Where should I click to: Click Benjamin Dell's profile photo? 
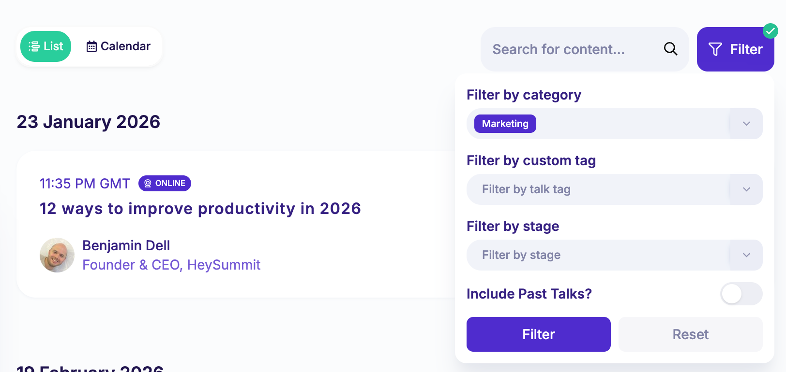(x=57, y=255)
